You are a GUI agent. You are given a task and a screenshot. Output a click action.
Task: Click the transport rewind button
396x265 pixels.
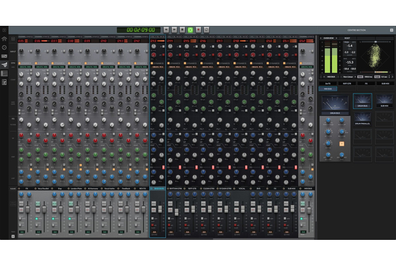point(166,30)
